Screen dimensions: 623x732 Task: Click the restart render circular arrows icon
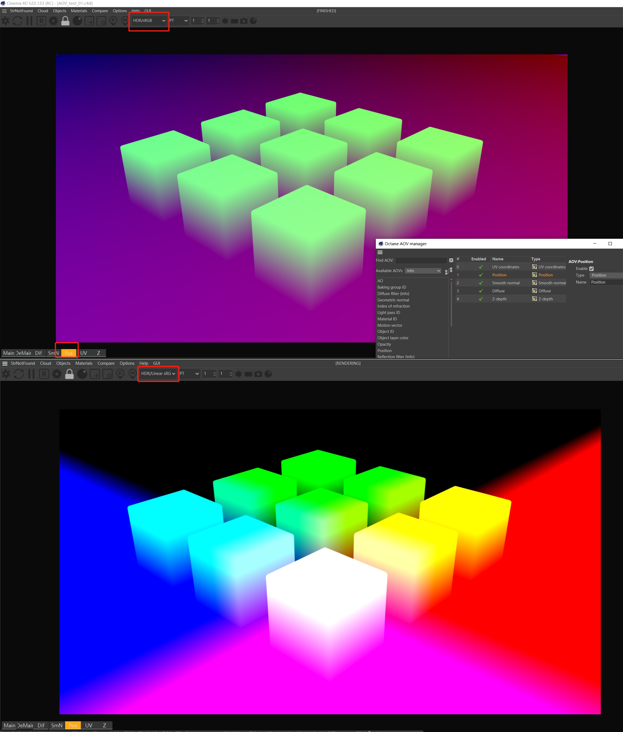17,21
